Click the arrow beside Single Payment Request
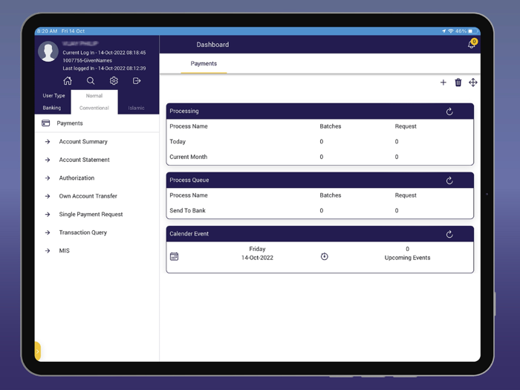The width and height of the screenshot is (520, 390). 48,214
